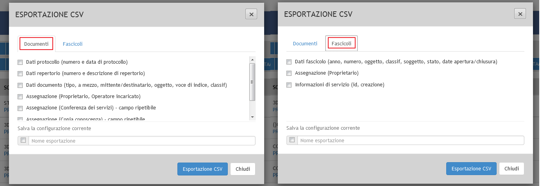
Task: Enable save configuration checkbox in the Documenti dialog
Action: pos(23,140)
